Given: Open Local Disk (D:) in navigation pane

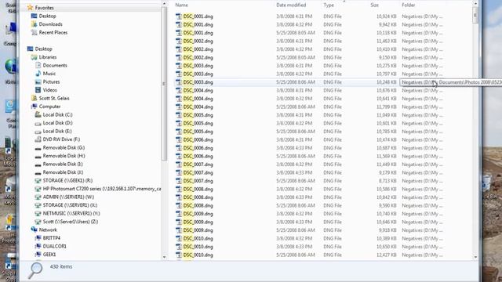Looking at the screenshot, I should [57, 123].
